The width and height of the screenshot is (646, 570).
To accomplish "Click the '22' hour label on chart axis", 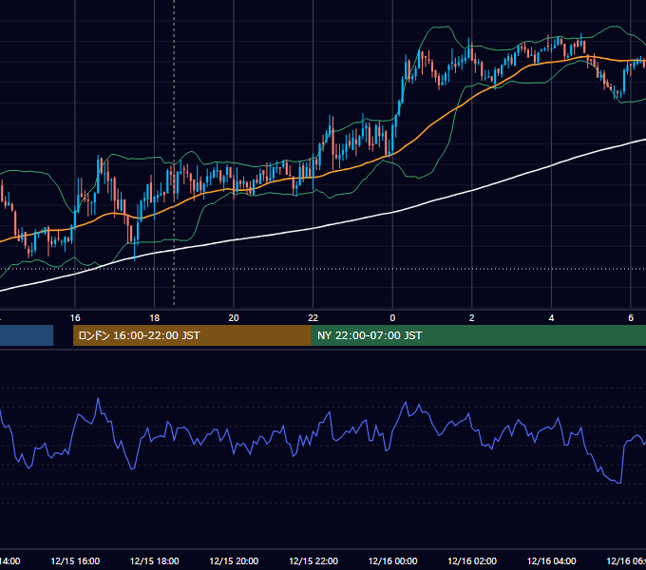I will [313, 317].
